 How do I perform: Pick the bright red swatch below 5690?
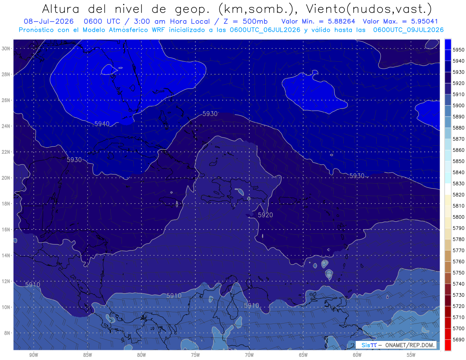coord(448,345)
